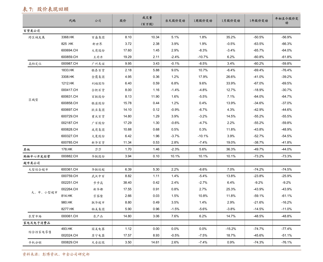Click the 股价 column header
The height and width of the screenshot is (262, 323).
point(123,21)
